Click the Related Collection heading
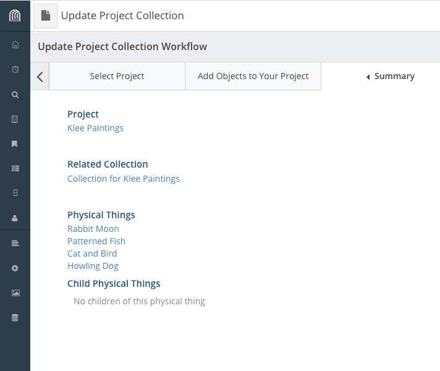The image size is (440, 371). pos(108,164)
